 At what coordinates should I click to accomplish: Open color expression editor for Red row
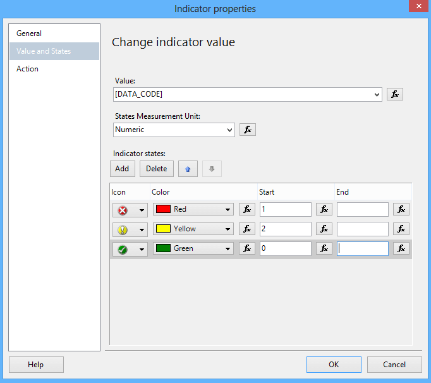click(x=247, y=209)
